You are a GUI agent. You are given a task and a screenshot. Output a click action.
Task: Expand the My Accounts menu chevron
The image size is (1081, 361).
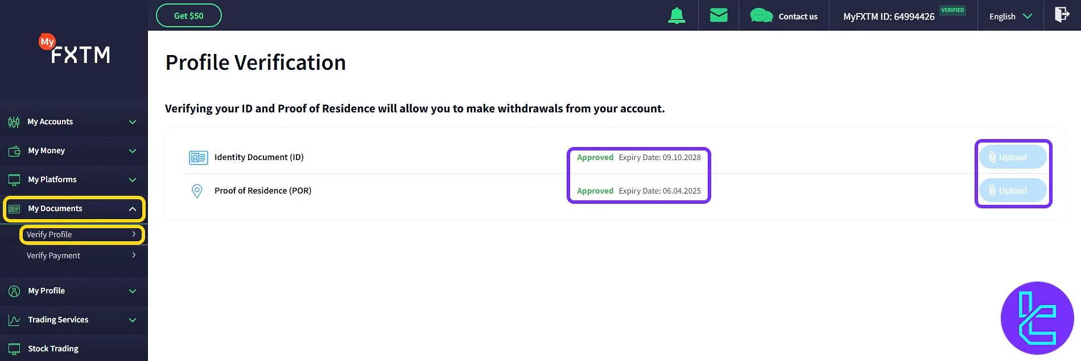click(133, 122)
